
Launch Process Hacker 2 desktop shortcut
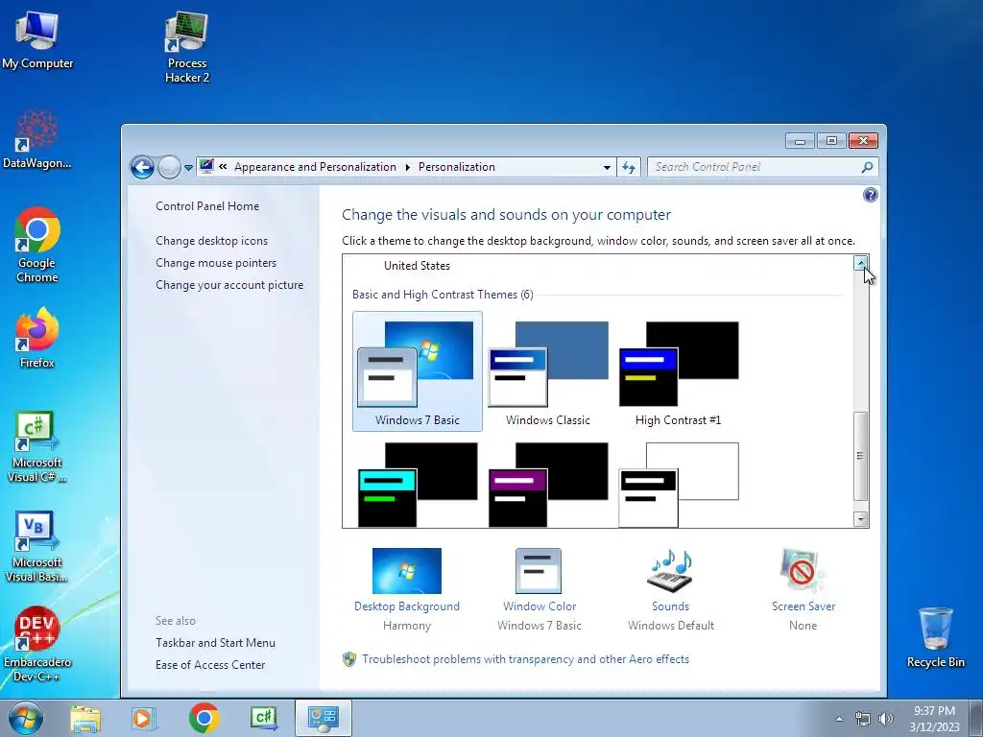click(x=187, y=48)
